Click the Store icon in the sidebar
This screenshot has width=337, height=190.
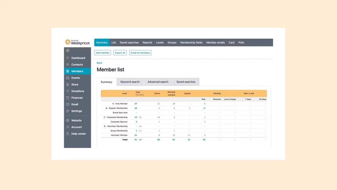pos(68,84)
